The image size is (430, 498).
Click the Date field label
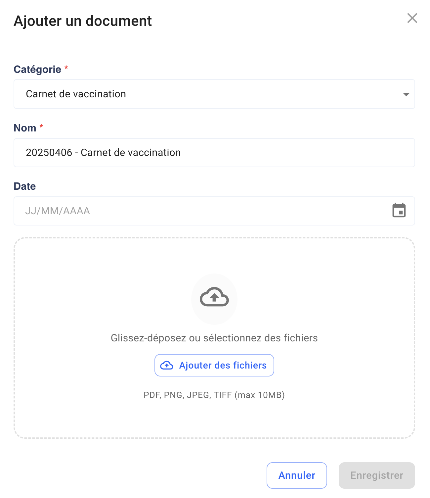25,186
